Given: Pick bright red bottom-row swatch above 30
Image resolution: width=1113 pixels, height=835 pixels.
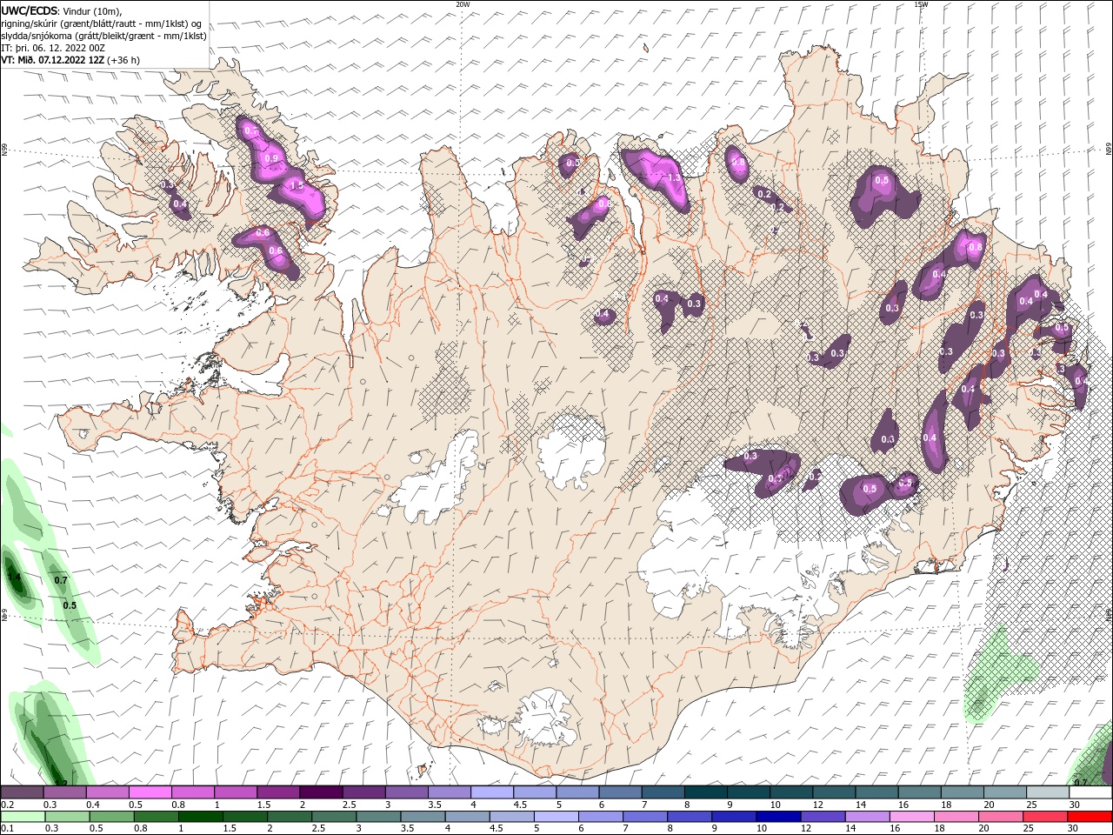Looking at the screenshot, I should click(1089, 817).
